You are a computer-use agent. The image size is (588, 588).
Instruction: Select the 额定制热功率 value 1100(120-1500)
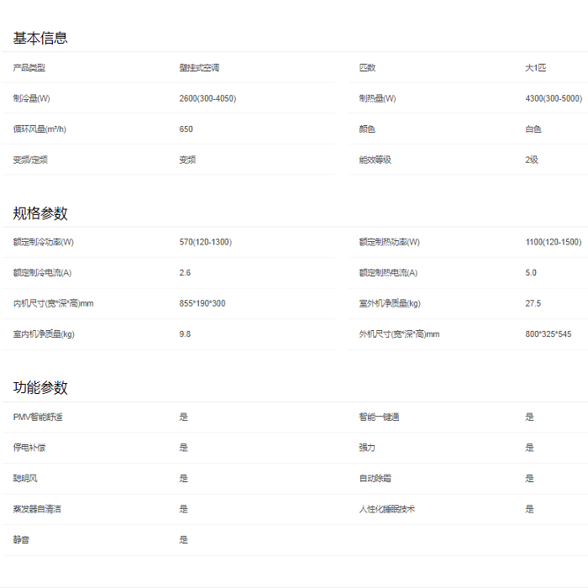coord(553,243)
